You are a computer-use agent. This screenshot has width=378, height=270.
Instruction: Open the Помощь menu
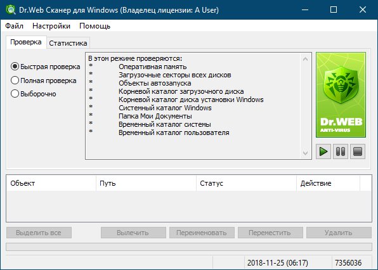(94, 26)
